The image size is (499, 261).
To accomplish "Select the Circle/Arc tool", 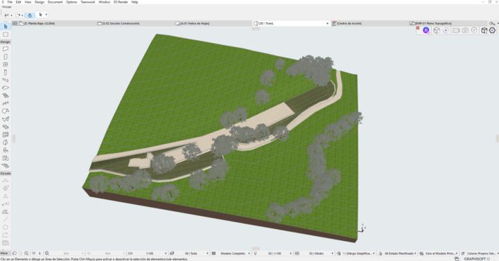I will pos(6,227).
